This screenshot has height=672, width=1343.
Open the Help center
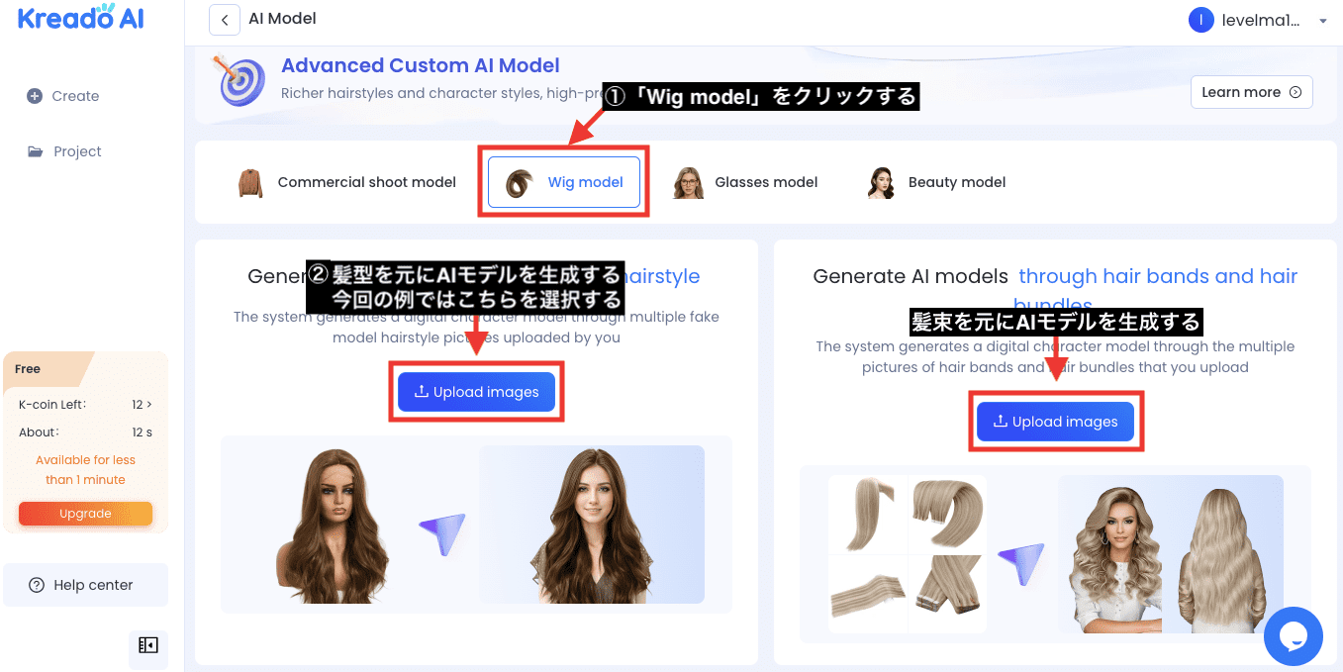coord(85,584)
